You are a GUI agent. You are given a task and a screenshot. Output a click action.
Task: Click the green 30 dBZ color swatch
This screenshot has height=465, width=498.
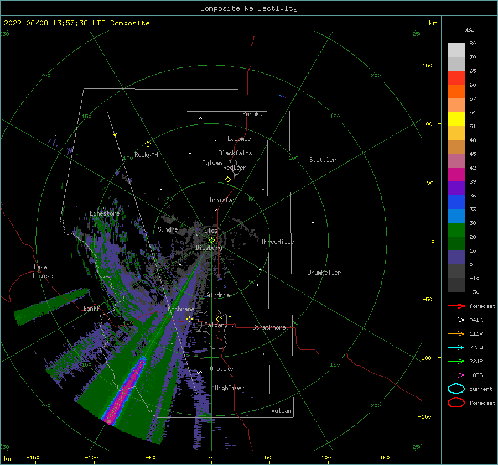click(x=456, y=230)
